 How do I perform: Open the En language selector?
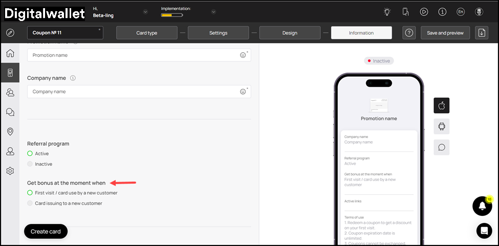[461, 12]
